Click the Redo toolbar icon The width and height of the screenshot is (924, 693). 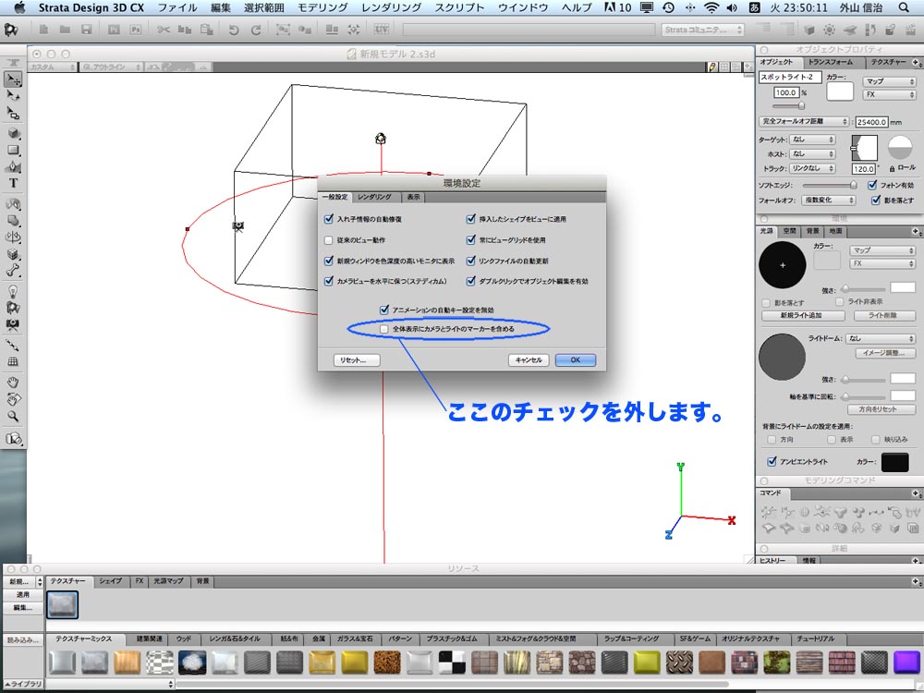(256, 30)
